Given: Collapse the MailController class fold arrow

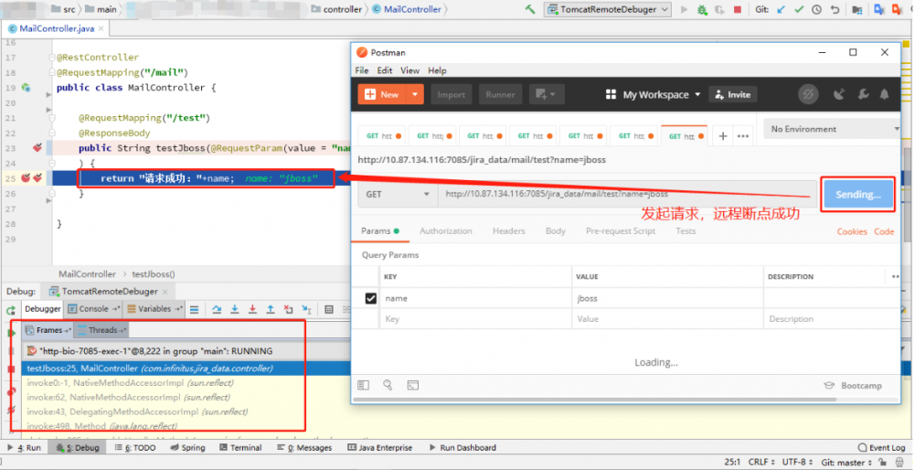Looking at the screenshot, I should [x=49, y=94].
